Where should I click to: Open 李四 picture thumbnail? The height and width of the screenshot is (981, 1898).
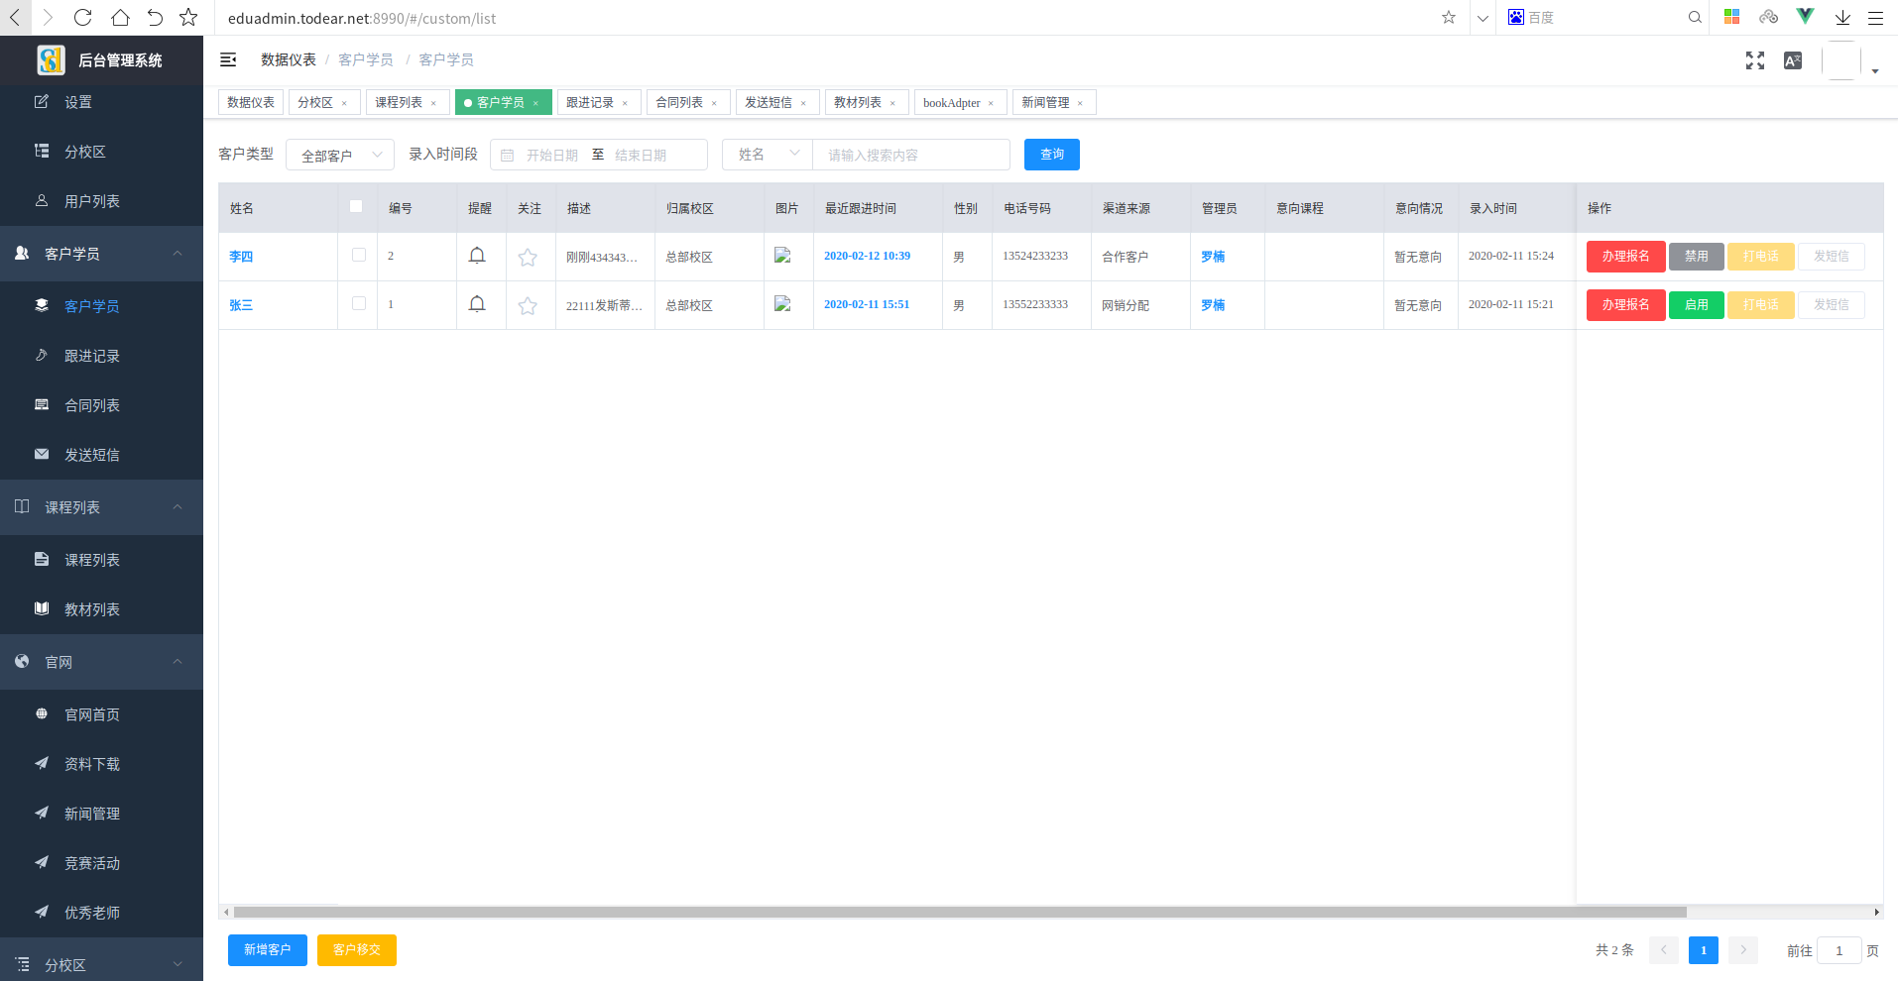pyautogui.click(x=782, y=255)
